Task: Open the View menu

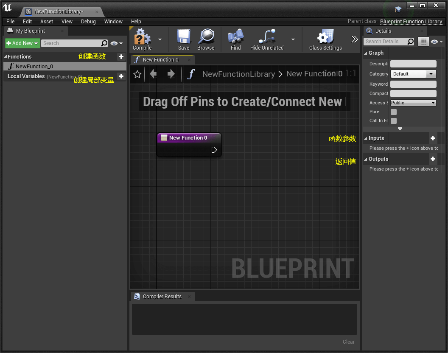Action: coord(67,22)
